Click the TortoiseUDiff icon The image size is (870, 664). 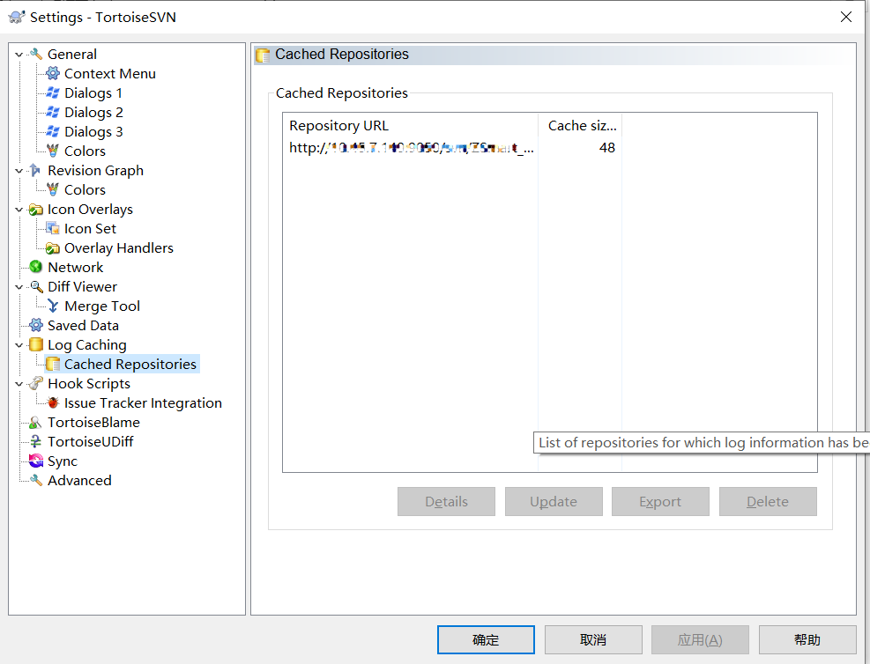35,442
